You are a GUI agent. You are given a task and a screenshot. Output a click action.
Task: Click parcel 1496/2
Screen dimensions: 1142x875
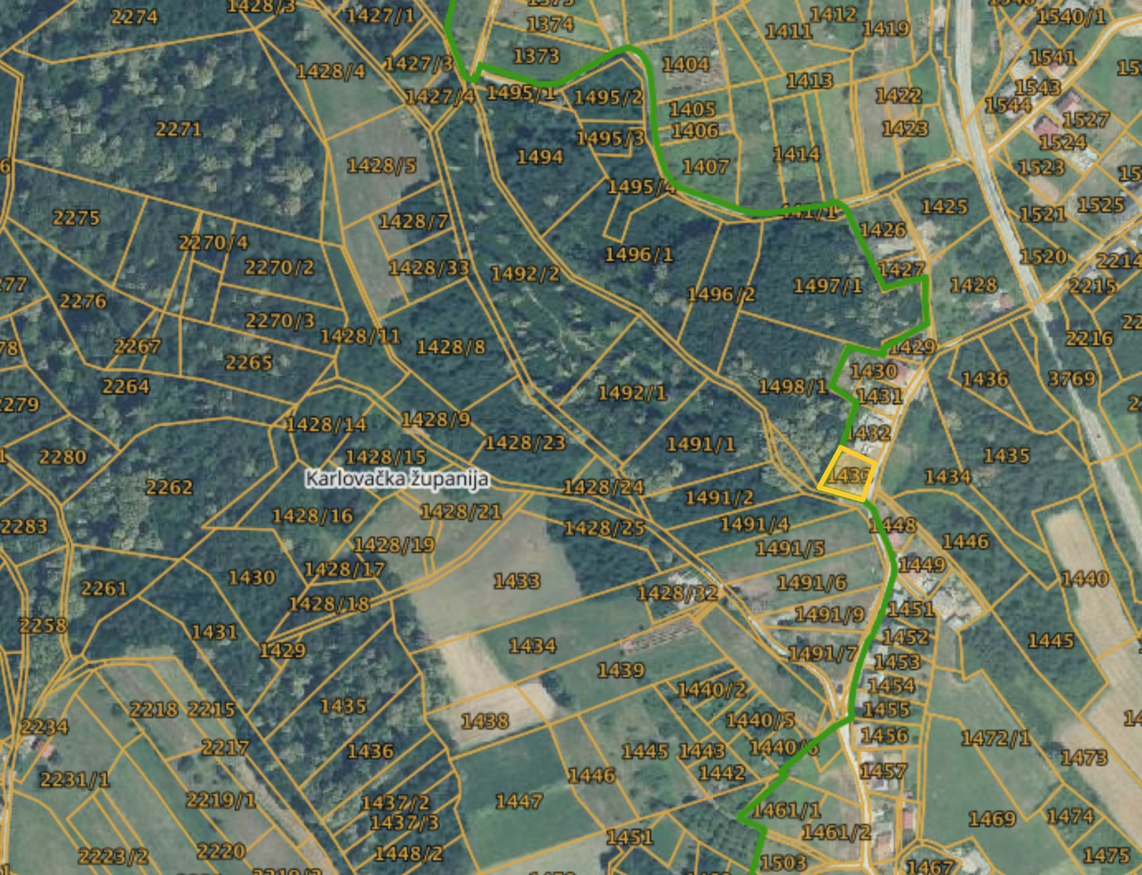(721, 294)
